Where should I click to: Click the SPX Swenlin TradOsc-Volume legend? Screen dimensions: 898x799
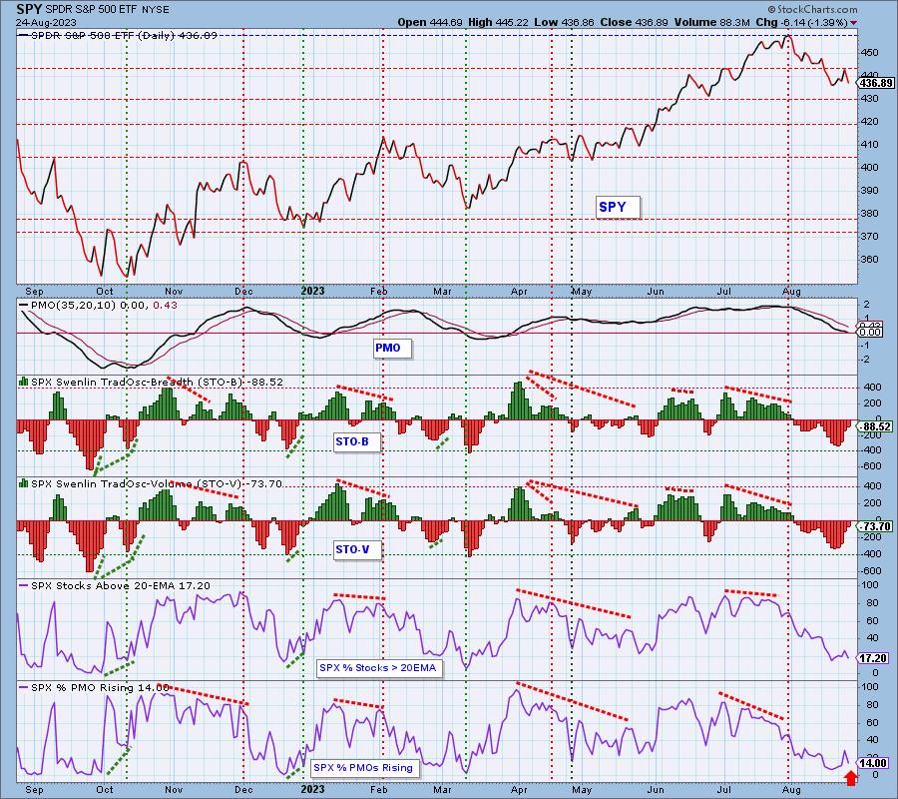[x=152, y=483]
